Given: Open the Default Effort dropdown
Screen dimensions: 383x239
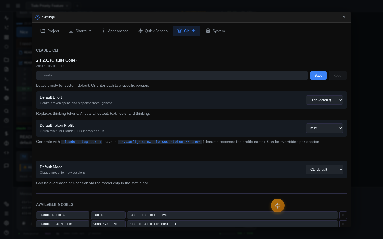Looking at the screenshot, I should pyautogui.click(x=324, y=100).
